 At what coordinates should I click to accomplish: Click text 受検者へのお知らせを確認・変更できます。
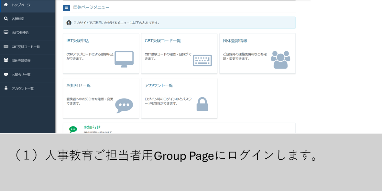pos(90,101)
